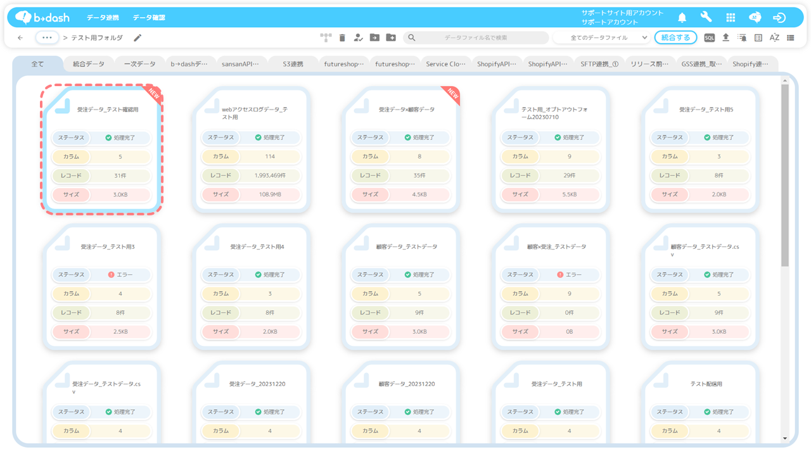
Task: Click the 受注データ_テスト用3 card title
Action: point(108,247)
